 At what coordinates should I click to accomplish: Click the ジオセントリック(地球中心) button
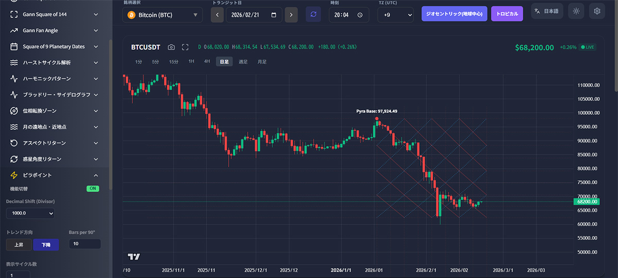pyautogui.click(x=454, y=14)
